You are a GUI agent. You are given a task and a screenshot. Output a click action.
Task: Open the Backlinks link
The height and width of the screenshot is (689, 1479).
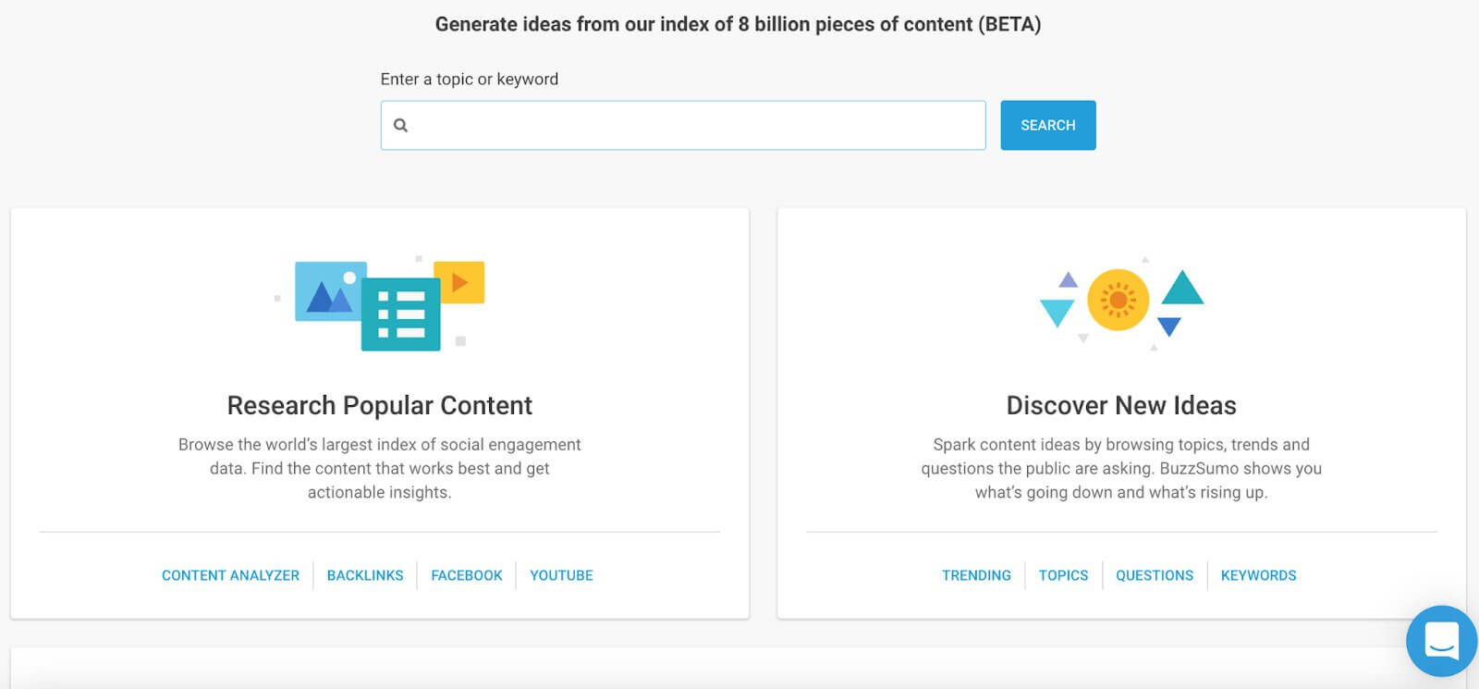[365, 575]
